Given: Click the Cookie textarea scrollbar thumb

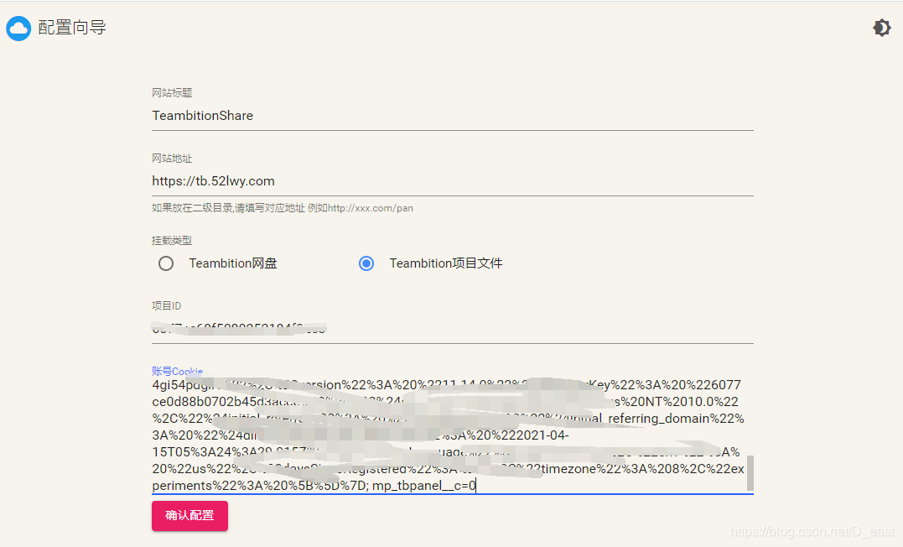Looking at the screenshot, I should tap(750, 473).
